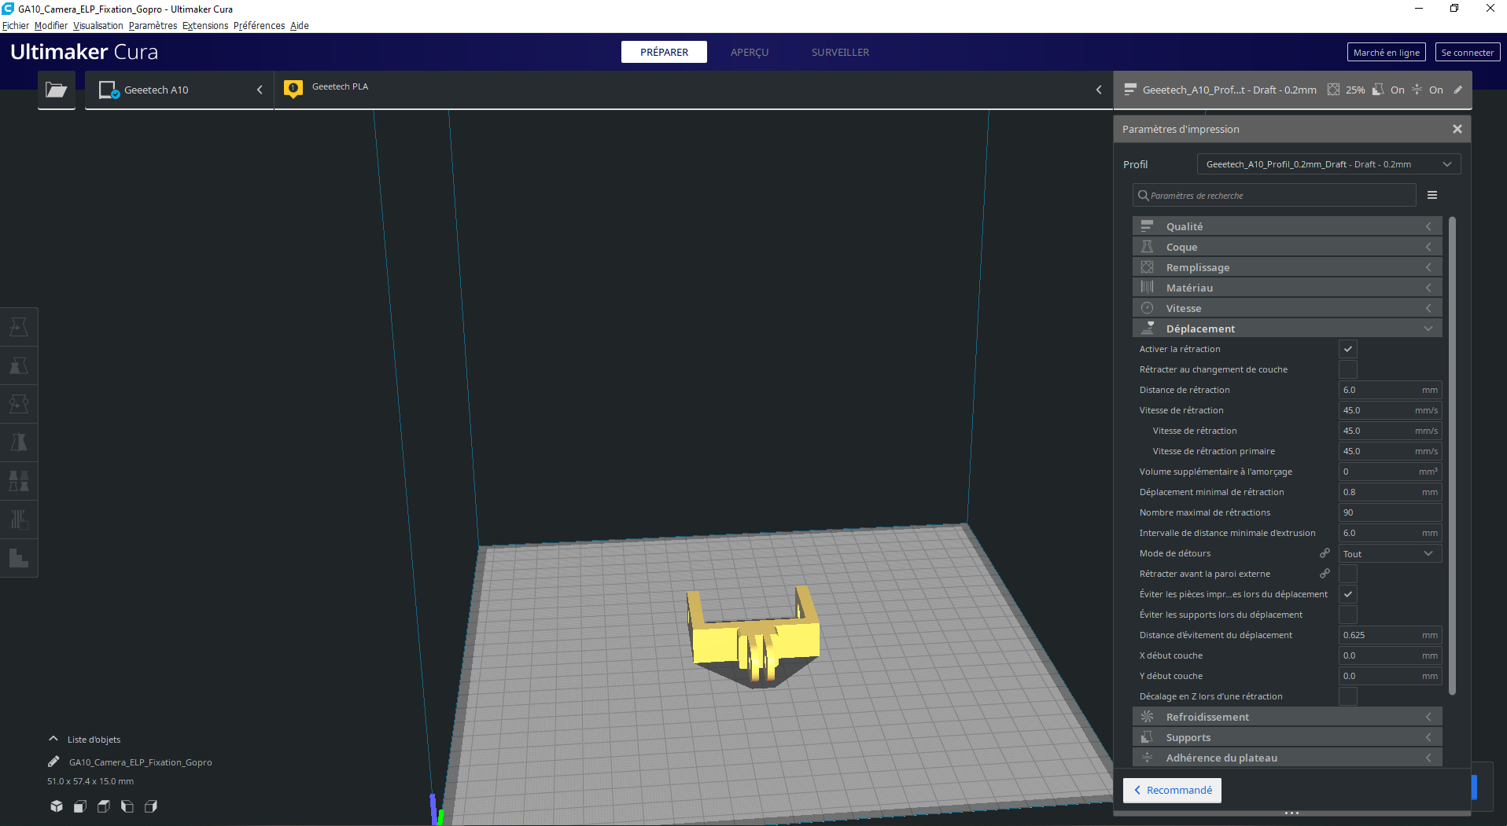Switch to 3D isometric camera view icon

pos(57,806)
